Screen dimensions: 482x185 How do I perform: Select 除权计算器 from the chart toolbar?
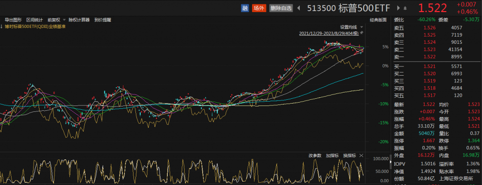click(x=79, y=20)
